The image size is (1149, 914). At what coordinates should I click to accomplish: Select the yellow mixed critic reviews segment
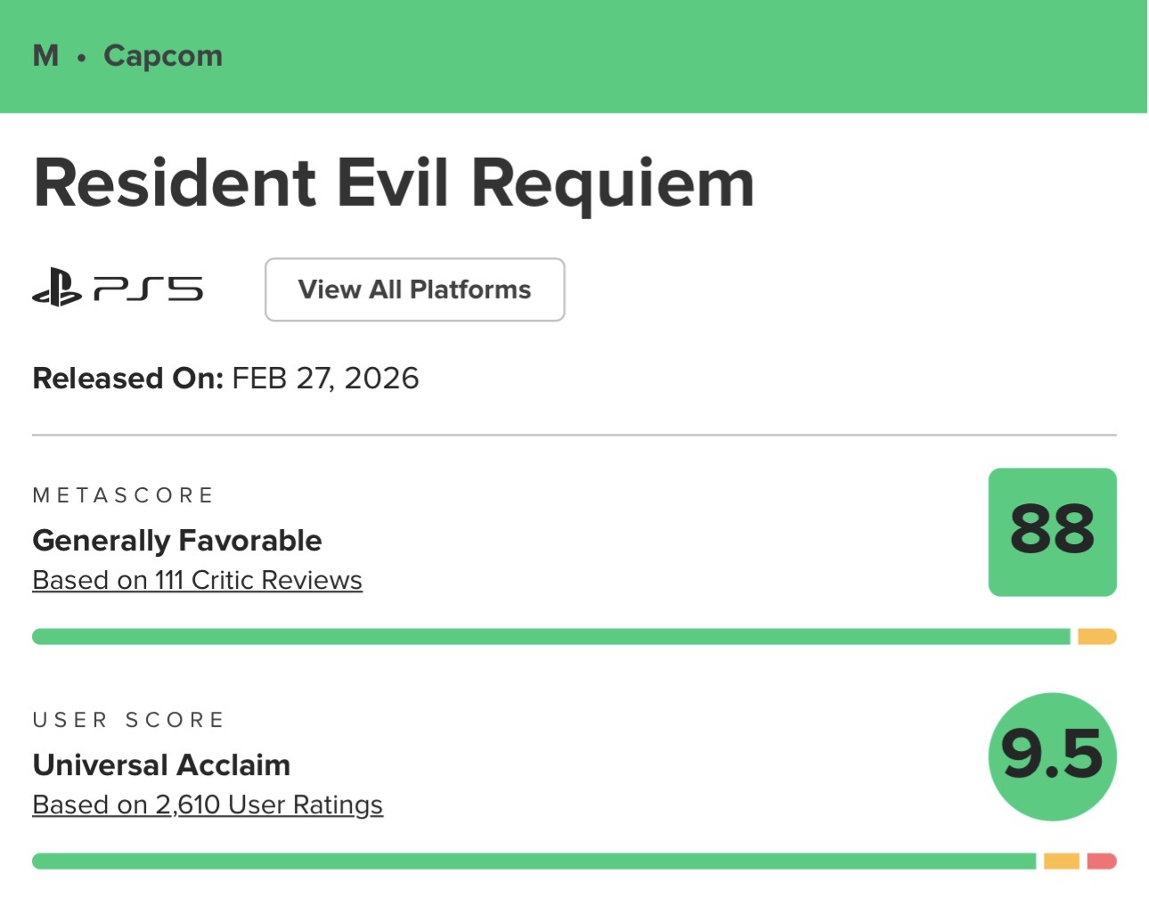pos(1096,636)
